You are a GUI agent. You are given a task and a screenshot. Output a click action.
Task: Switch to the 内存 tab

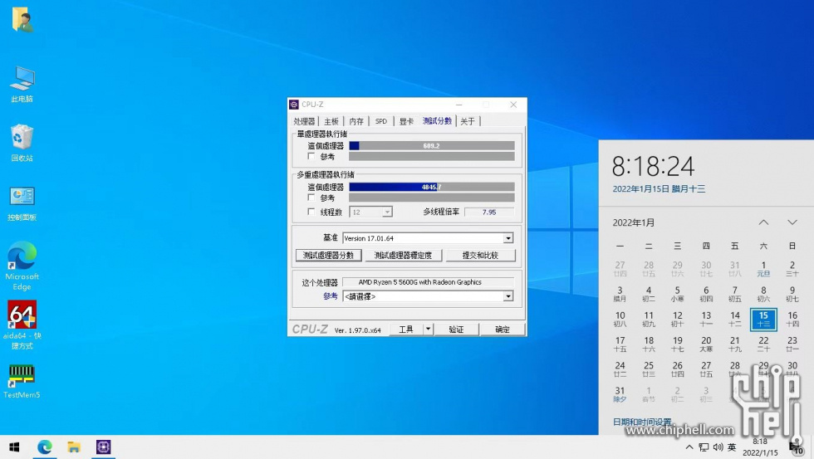click(356, 121)
